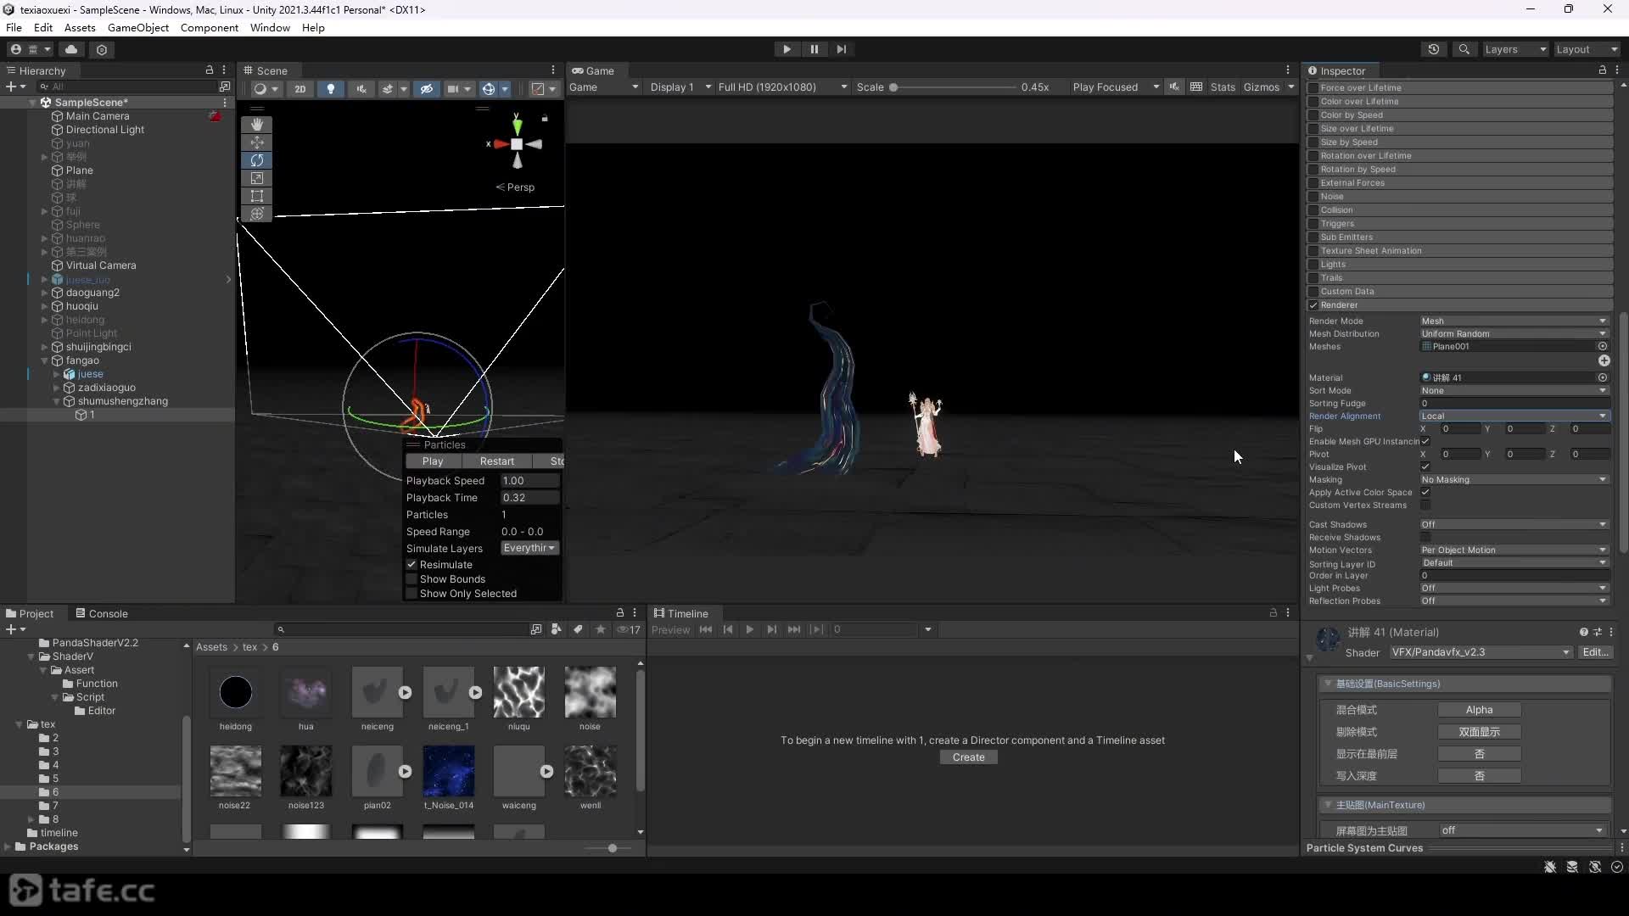Lock the Inspector panel
The image size is (1629, 916).
point(1603,70)
